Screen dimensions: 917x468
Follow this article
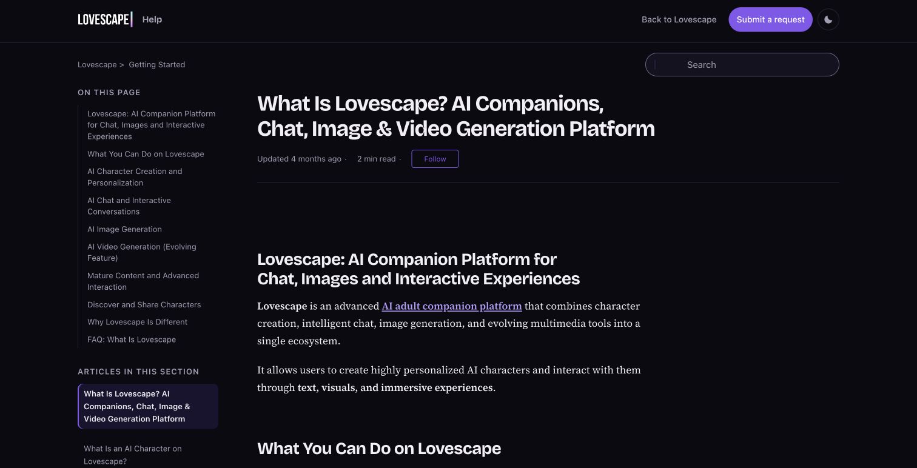435,159
